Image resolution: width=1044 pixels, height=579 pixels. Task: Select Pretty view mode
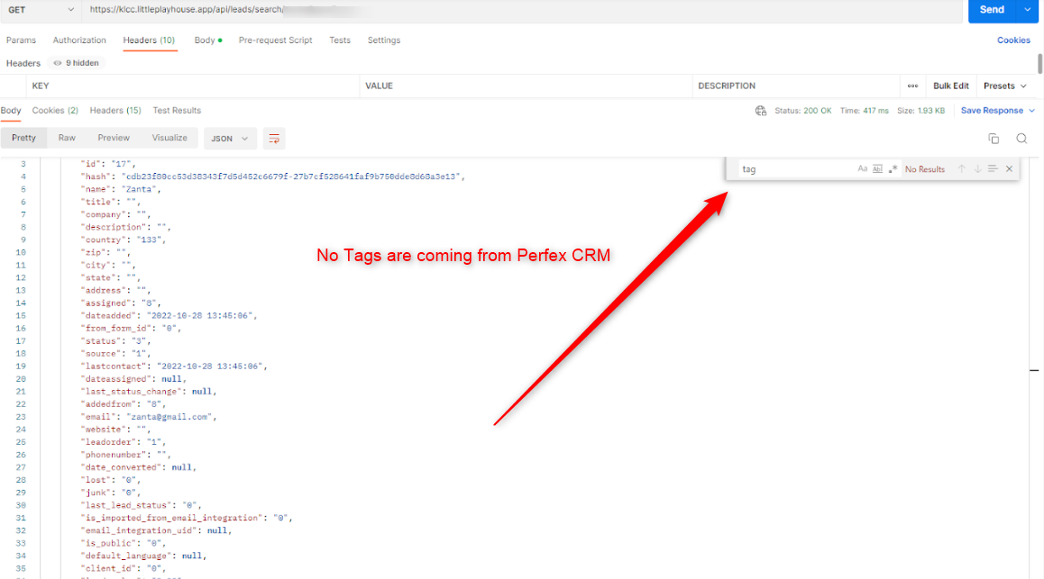click(x=24, y=138)
